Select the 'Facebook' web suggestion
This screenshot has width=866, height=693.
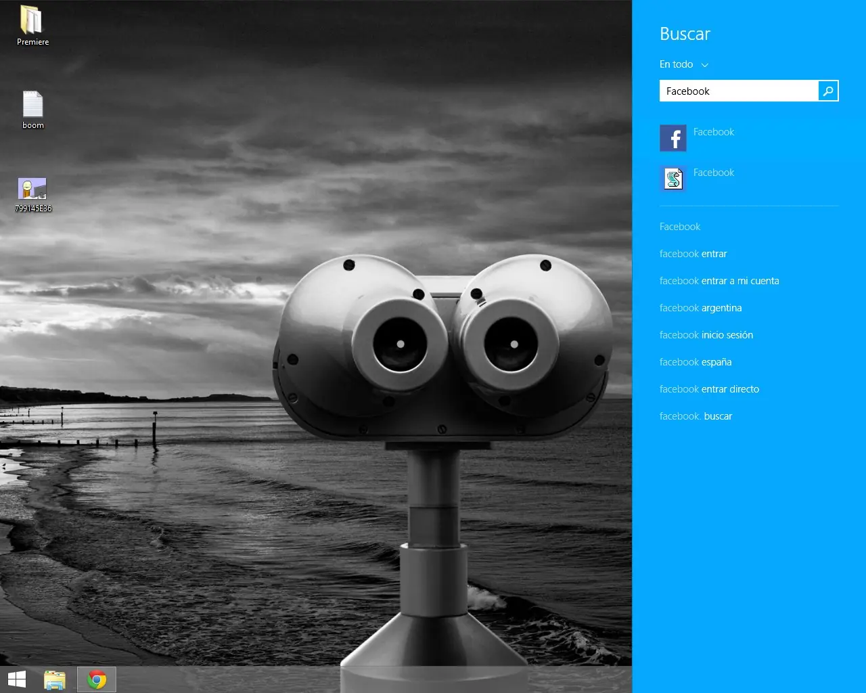pos(680,227)
